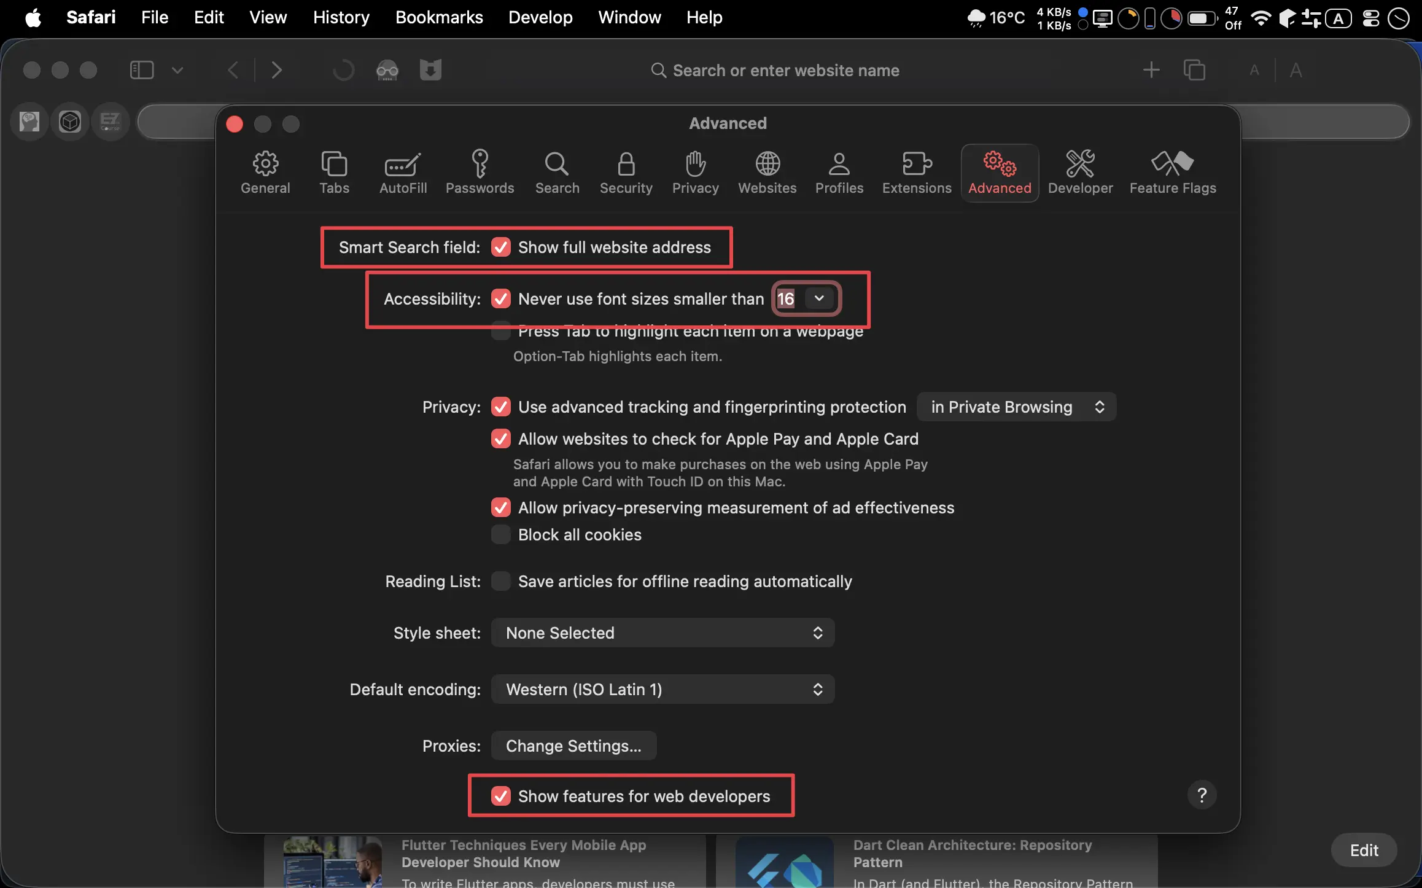Click the help question mark button

[1202, 795]
